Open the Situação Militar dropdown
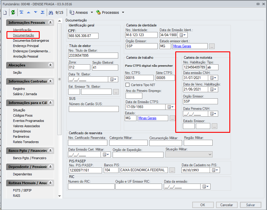 [189, 154]
